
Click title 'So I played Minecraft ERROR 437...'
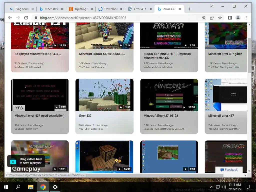(38, 54)
